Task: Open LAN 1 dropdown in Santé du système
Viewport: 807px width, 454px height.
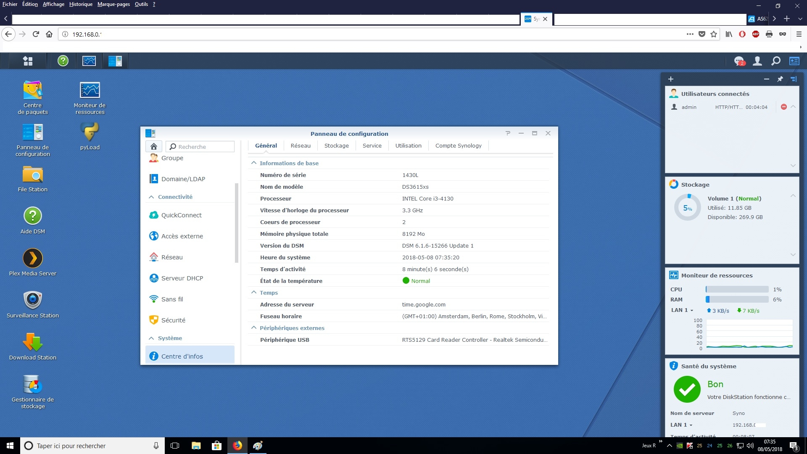Action: click(681, 425)
